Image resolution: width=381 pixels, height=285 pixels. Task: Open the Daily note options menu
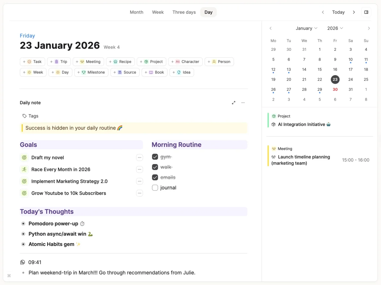point(243,103)
